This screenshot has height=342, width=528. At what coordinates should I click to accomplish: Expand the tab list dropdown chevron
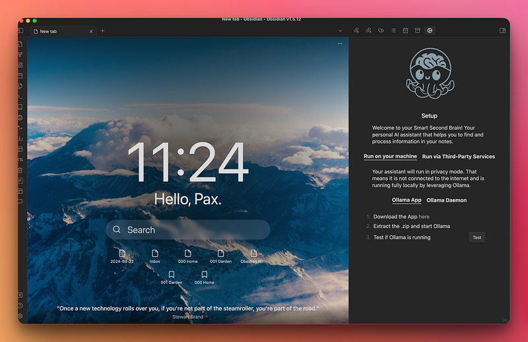pyautogui.click(x=340, y=30)
